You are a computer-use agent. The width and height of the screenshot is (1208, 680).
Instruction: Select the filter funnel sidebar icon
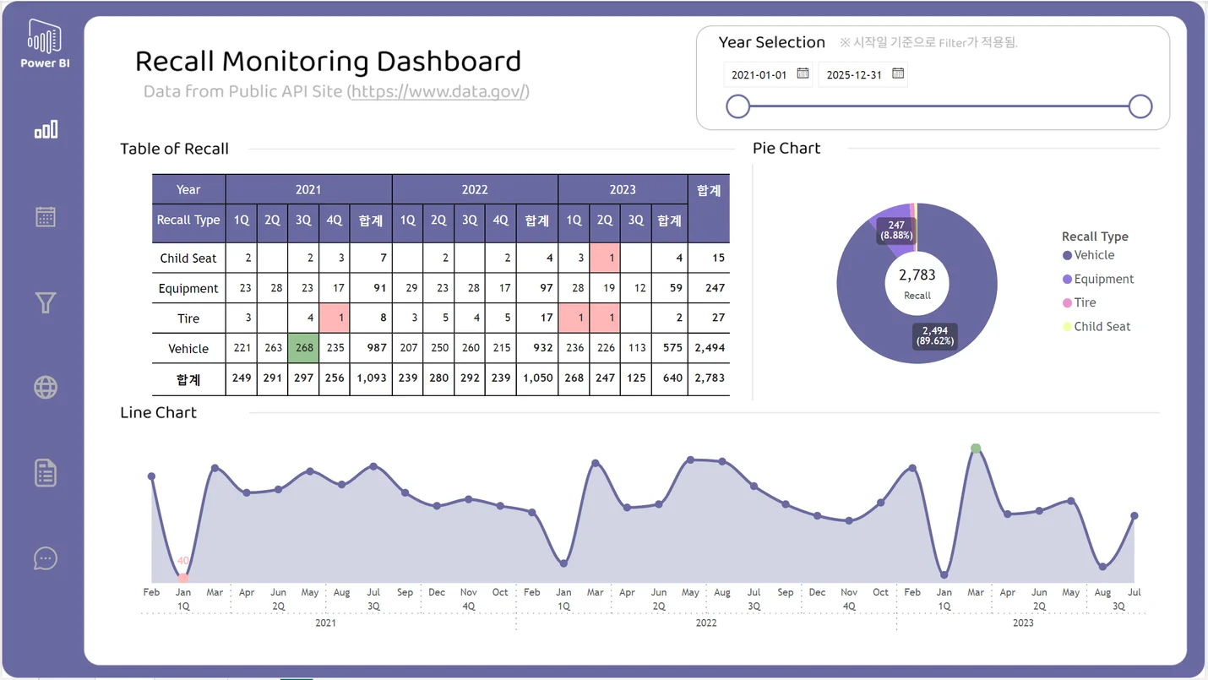point(46,302)
